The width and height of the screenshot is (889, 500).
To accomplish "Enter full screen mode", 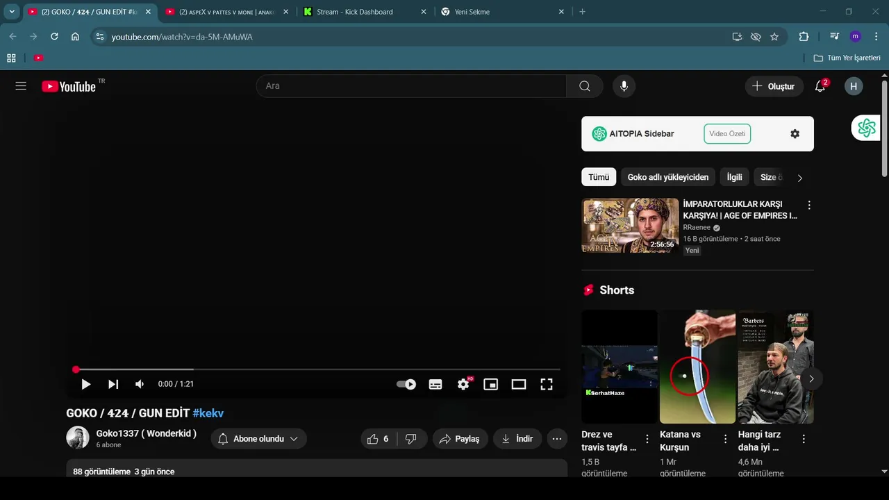I will pyautogui.click(x=547, y=384).
